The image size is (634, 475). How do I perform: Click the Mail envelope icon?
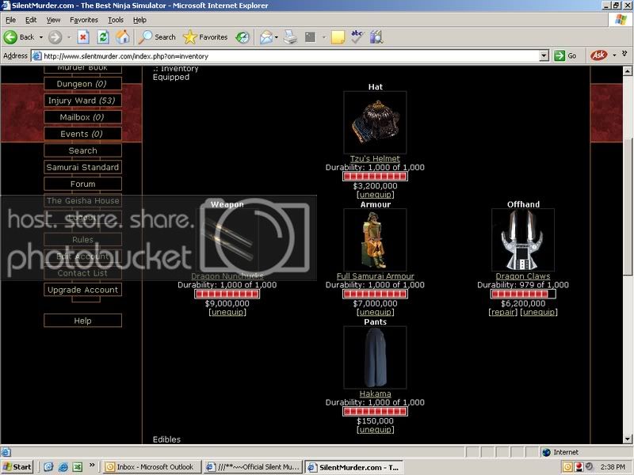pos(266,37)
